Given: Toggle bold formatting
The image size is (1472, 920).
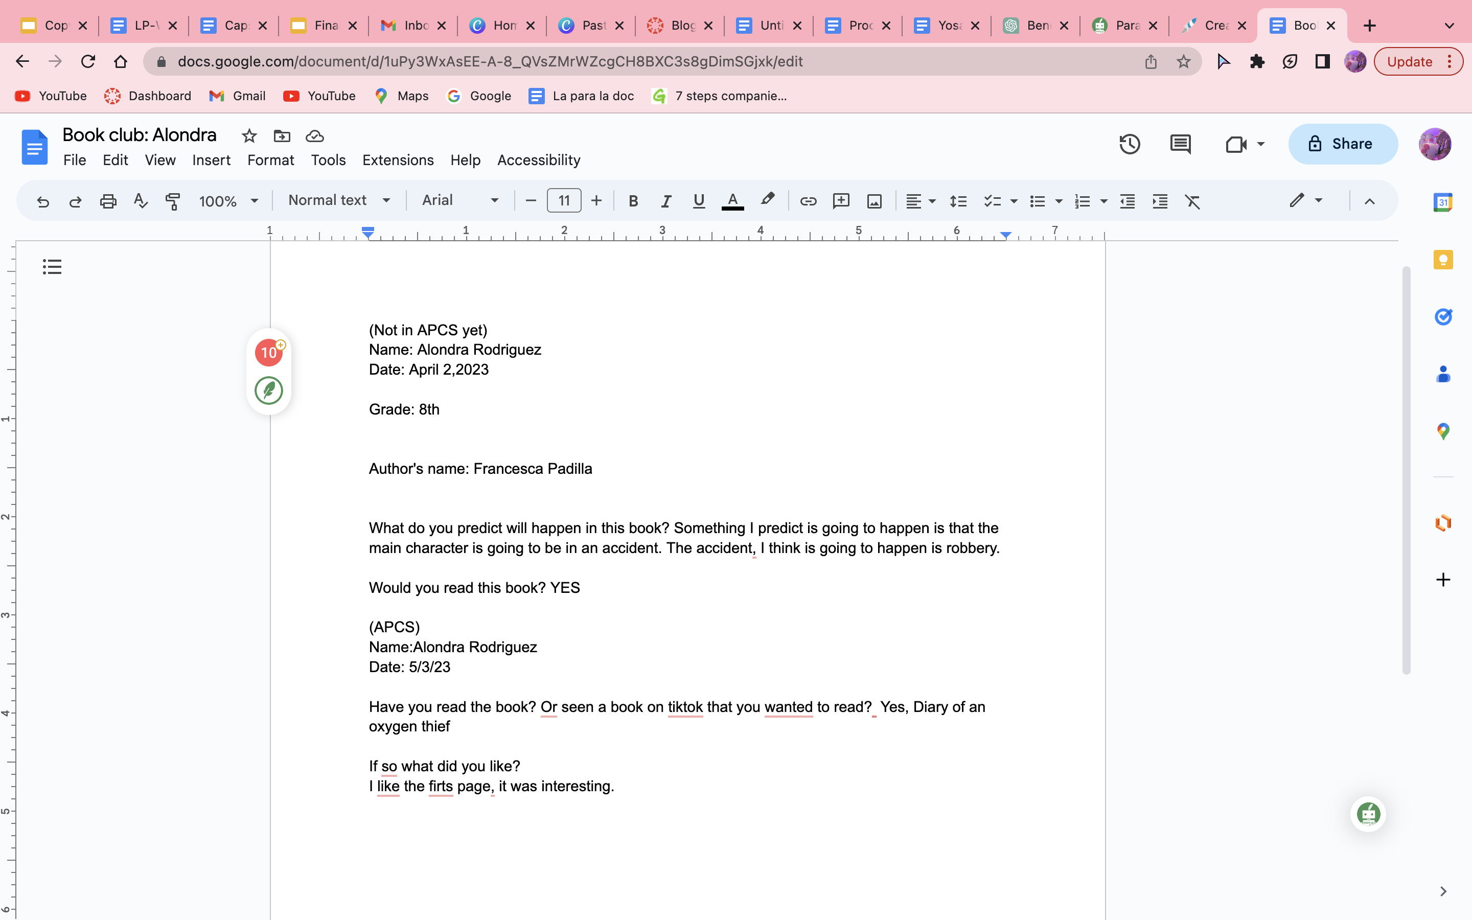Looking at the screenshot, I should (633, 201).
